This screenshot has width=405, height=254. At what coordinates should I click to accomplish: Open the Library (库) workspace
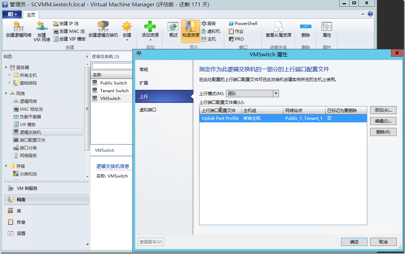click(x=47, y=211)
